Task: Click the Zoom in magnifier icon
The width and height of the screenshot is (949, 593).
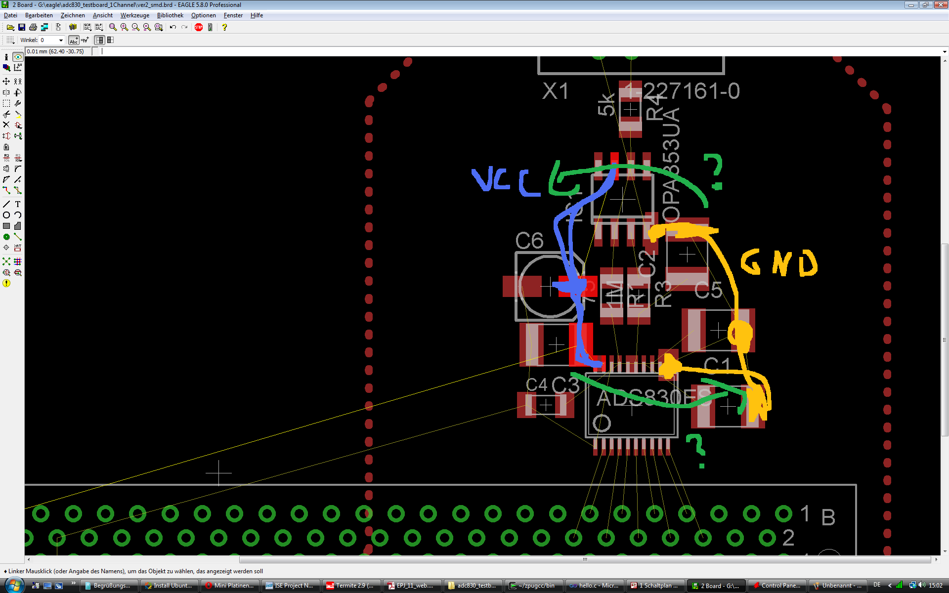Action: click(x=124, y=27)
